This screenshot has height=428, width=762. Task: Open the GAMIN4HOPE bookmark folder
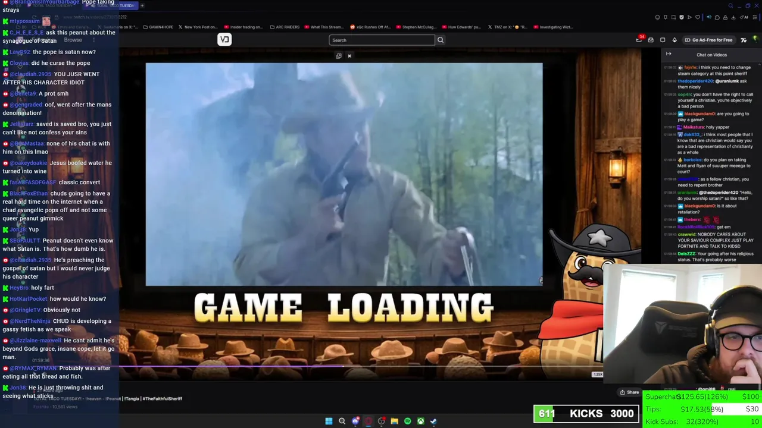point(158,27)
